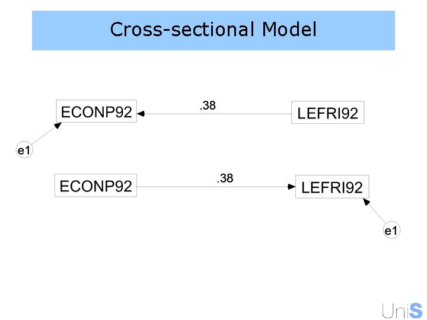Click the ECONP92 box with e1 attached

[x=97, y=111]
